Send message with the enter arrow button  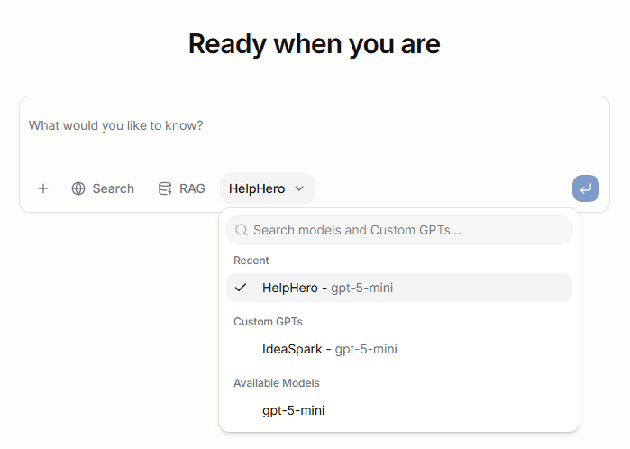tap(586, 188)
